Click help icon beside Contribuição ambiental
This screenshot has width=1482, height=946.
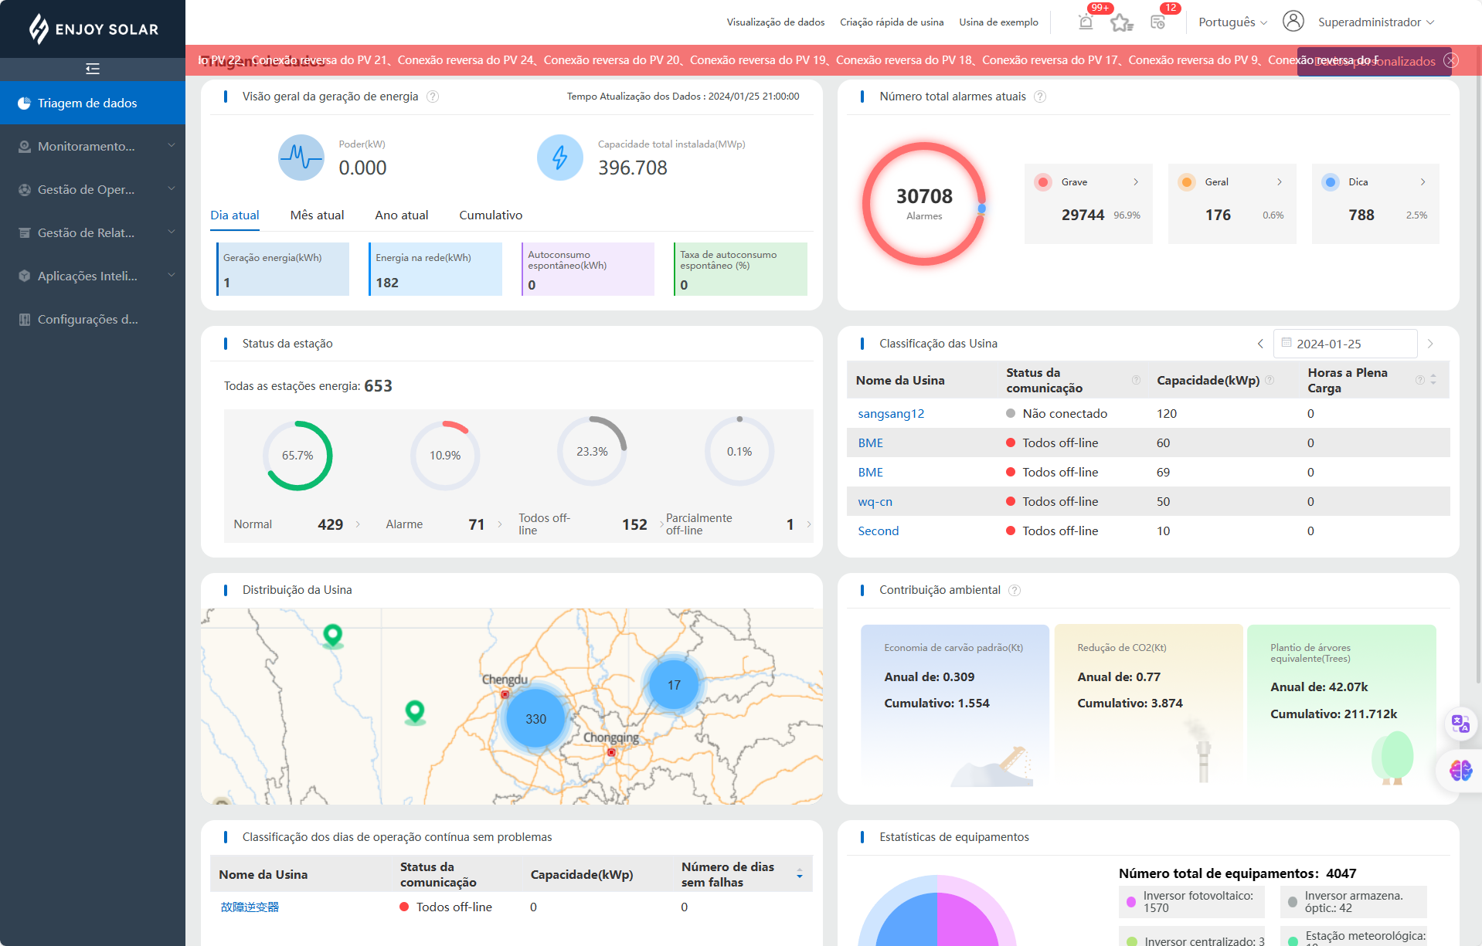(1015, 590)
